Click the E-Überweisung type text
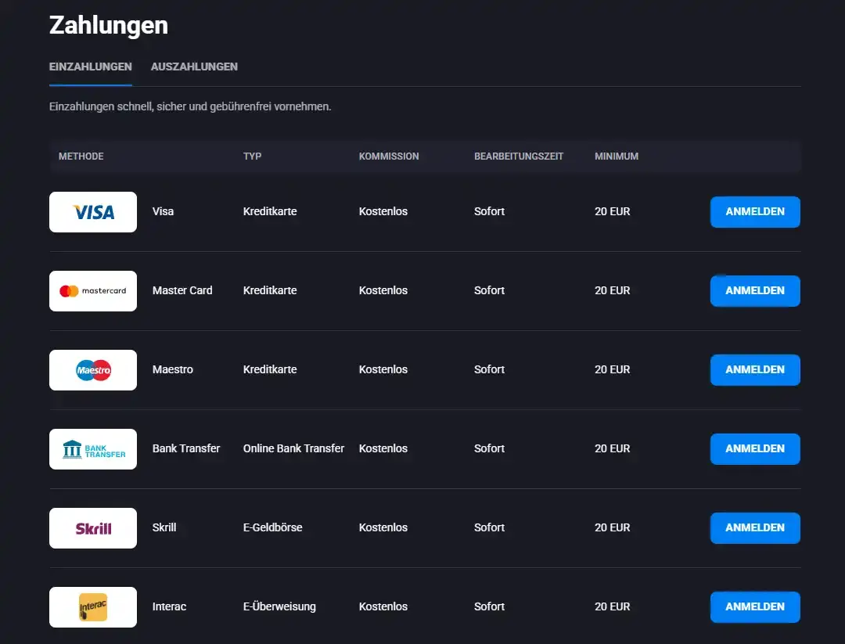Screen dimensions: 845x644 279,606
